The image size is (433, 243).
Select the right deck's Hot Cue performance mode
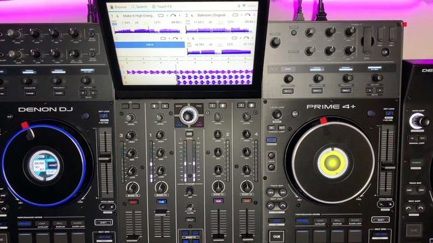(x=302, y=221)
